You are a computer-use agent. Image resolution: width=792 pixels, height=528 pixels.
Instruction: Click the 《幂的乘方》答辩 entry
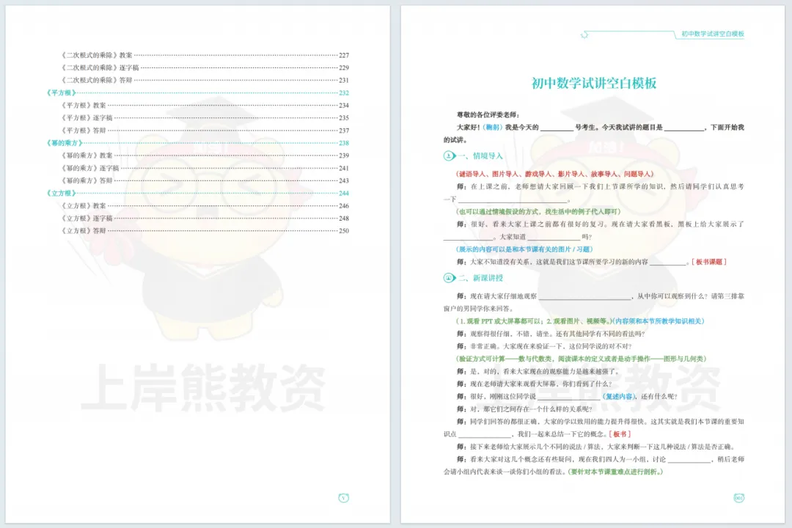(205, 180)
